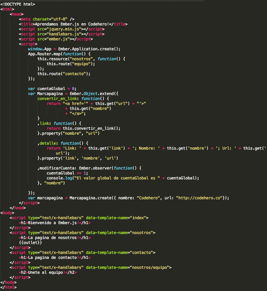Click the "http://codehero.co" URL string

point(199,198)
